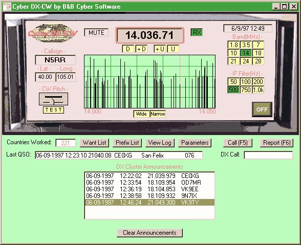Screen dimensions: 301x245
Task: Select the CE0XG announcement row
Action: point(149,176)
